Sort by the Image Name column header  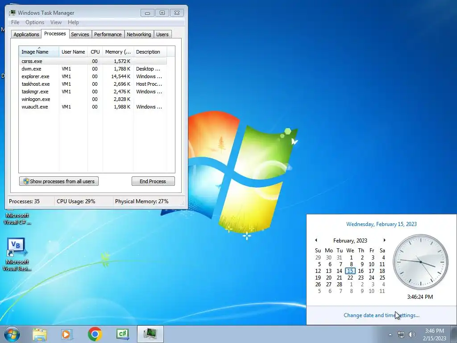pyautogui.click(x=39, y=52)
